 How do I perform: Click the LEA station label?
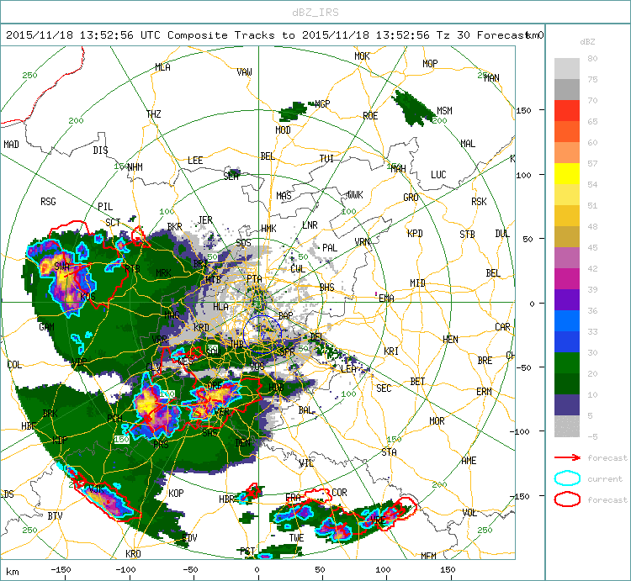click(348, 369)
